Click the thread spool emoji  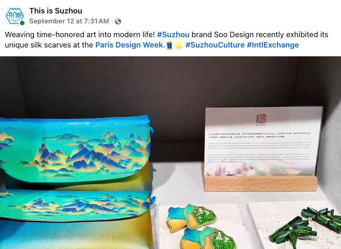click(x=169, y=45)
